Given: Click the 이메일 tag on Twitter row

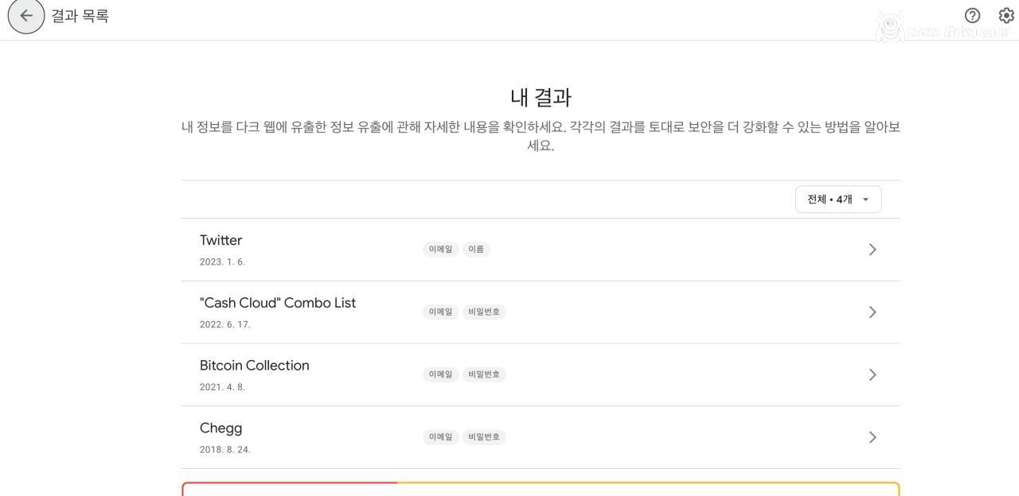Looking at the screenshot, I should click(x=440, y=250).
